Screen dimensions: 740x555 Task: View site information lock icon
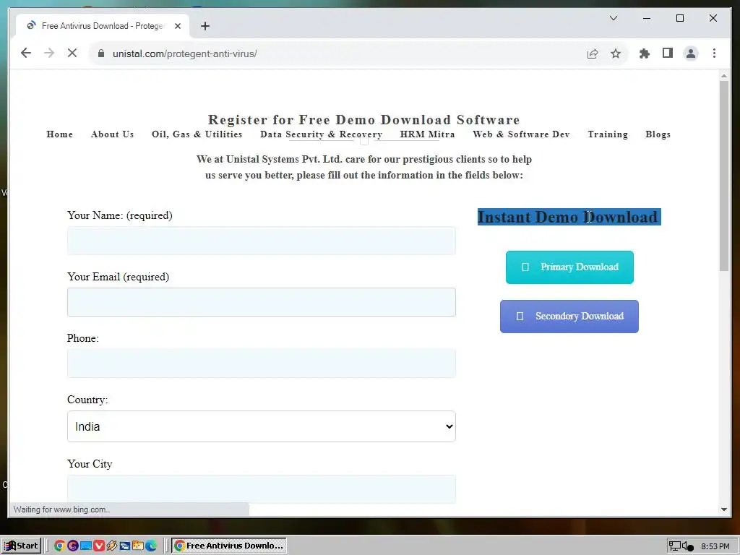click(x=100, y=53)
